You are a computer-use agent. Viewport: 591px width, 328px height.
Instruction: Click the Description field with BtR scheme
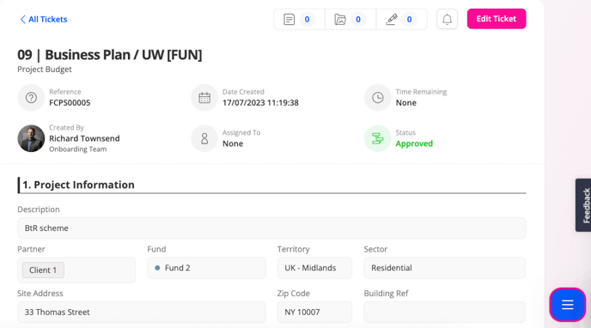(271, 228)
